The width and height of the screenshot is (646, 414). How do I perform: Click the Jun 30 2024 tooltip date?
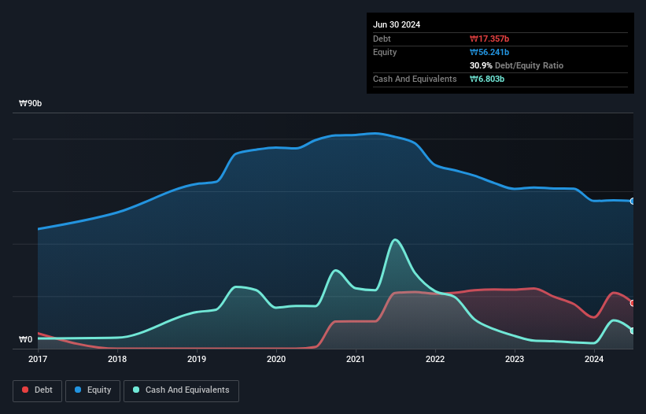[x=397, y=24]
